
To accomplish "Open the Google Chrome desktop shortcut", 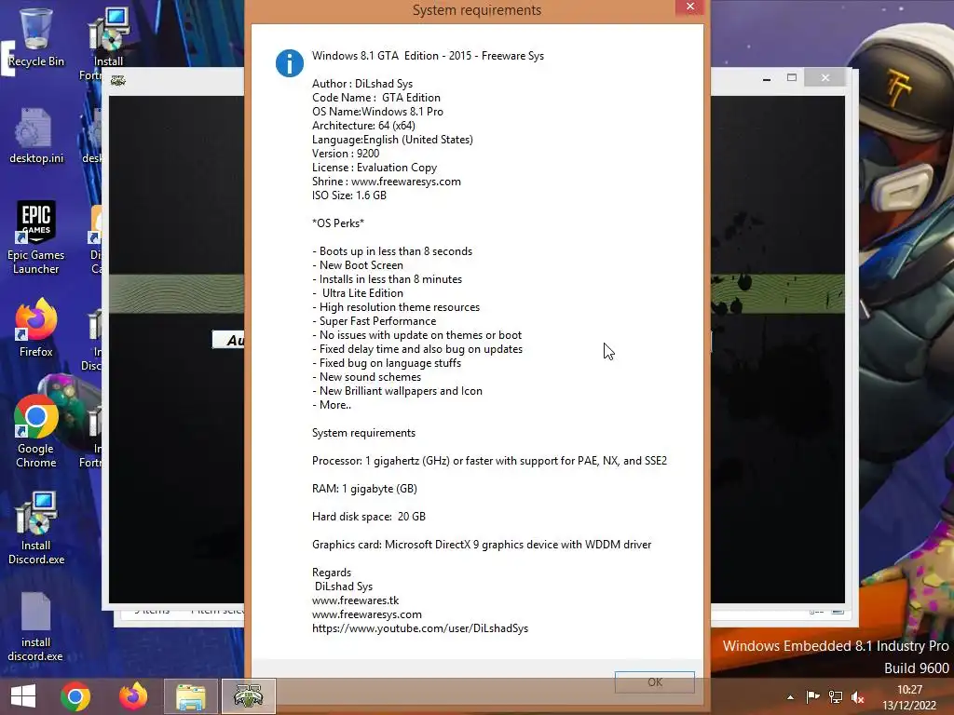I will [x=36, y=431].
